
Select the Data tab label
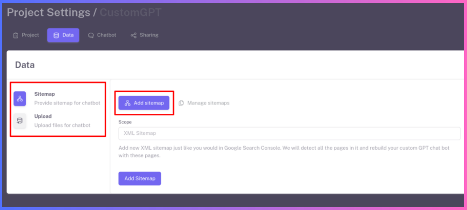point(68,35)
